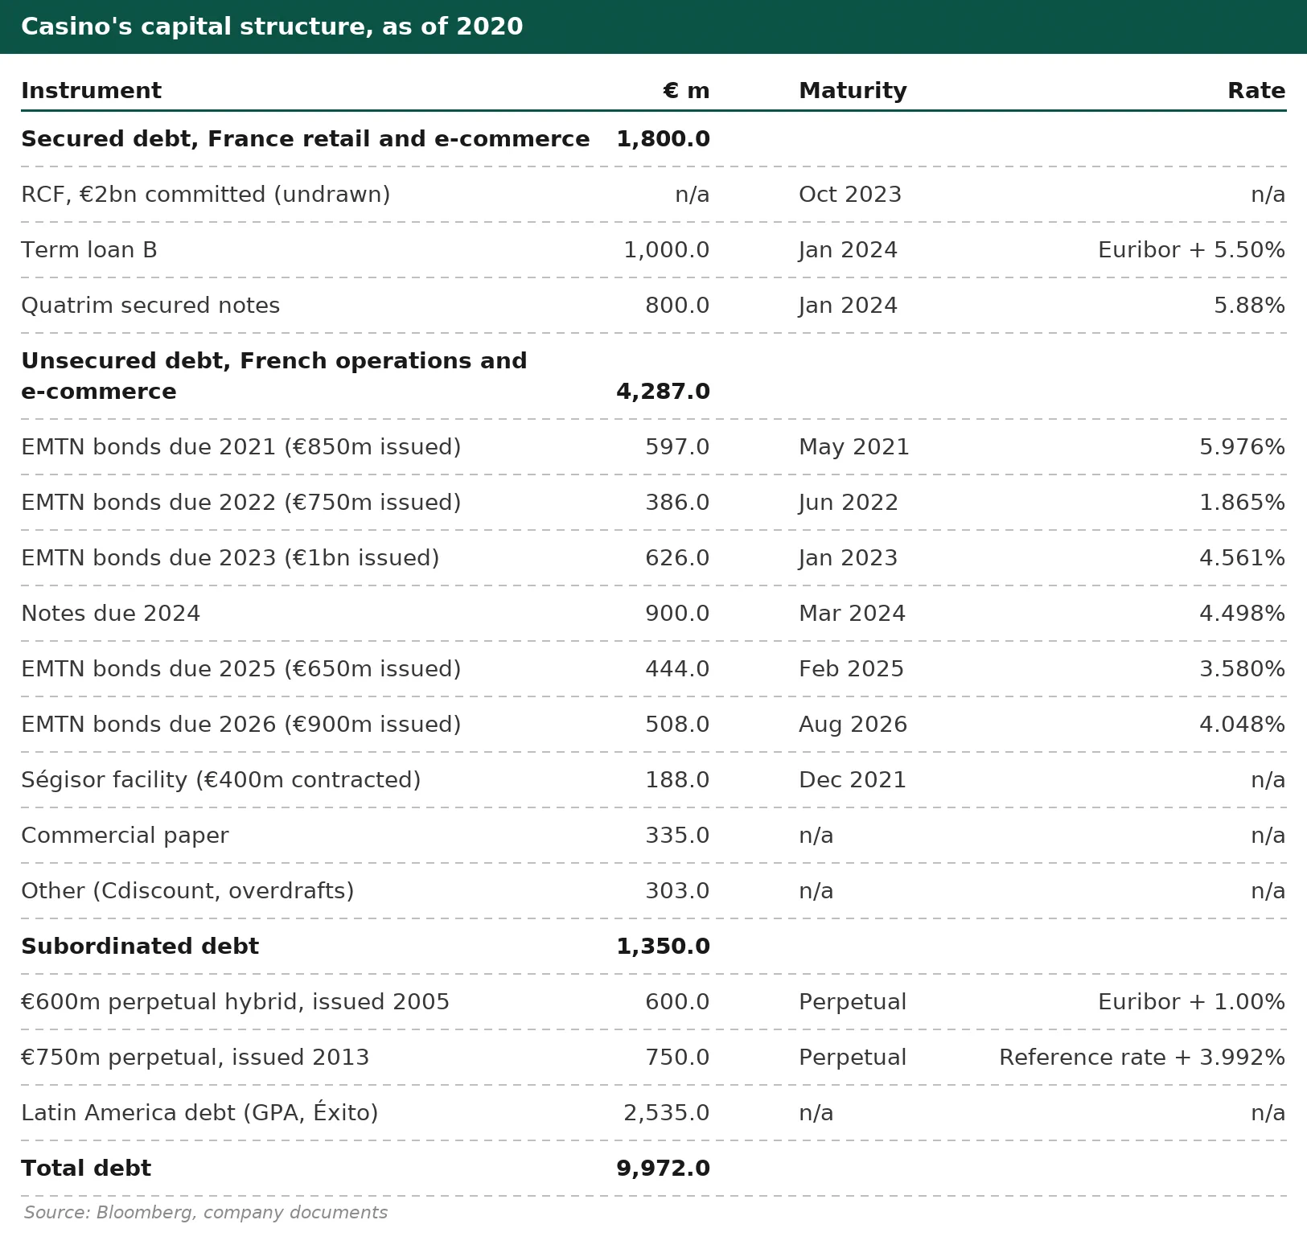The image size is (1307, 1257).
Task: Click the 750.0 amount cell
Action: [677, 1058]
